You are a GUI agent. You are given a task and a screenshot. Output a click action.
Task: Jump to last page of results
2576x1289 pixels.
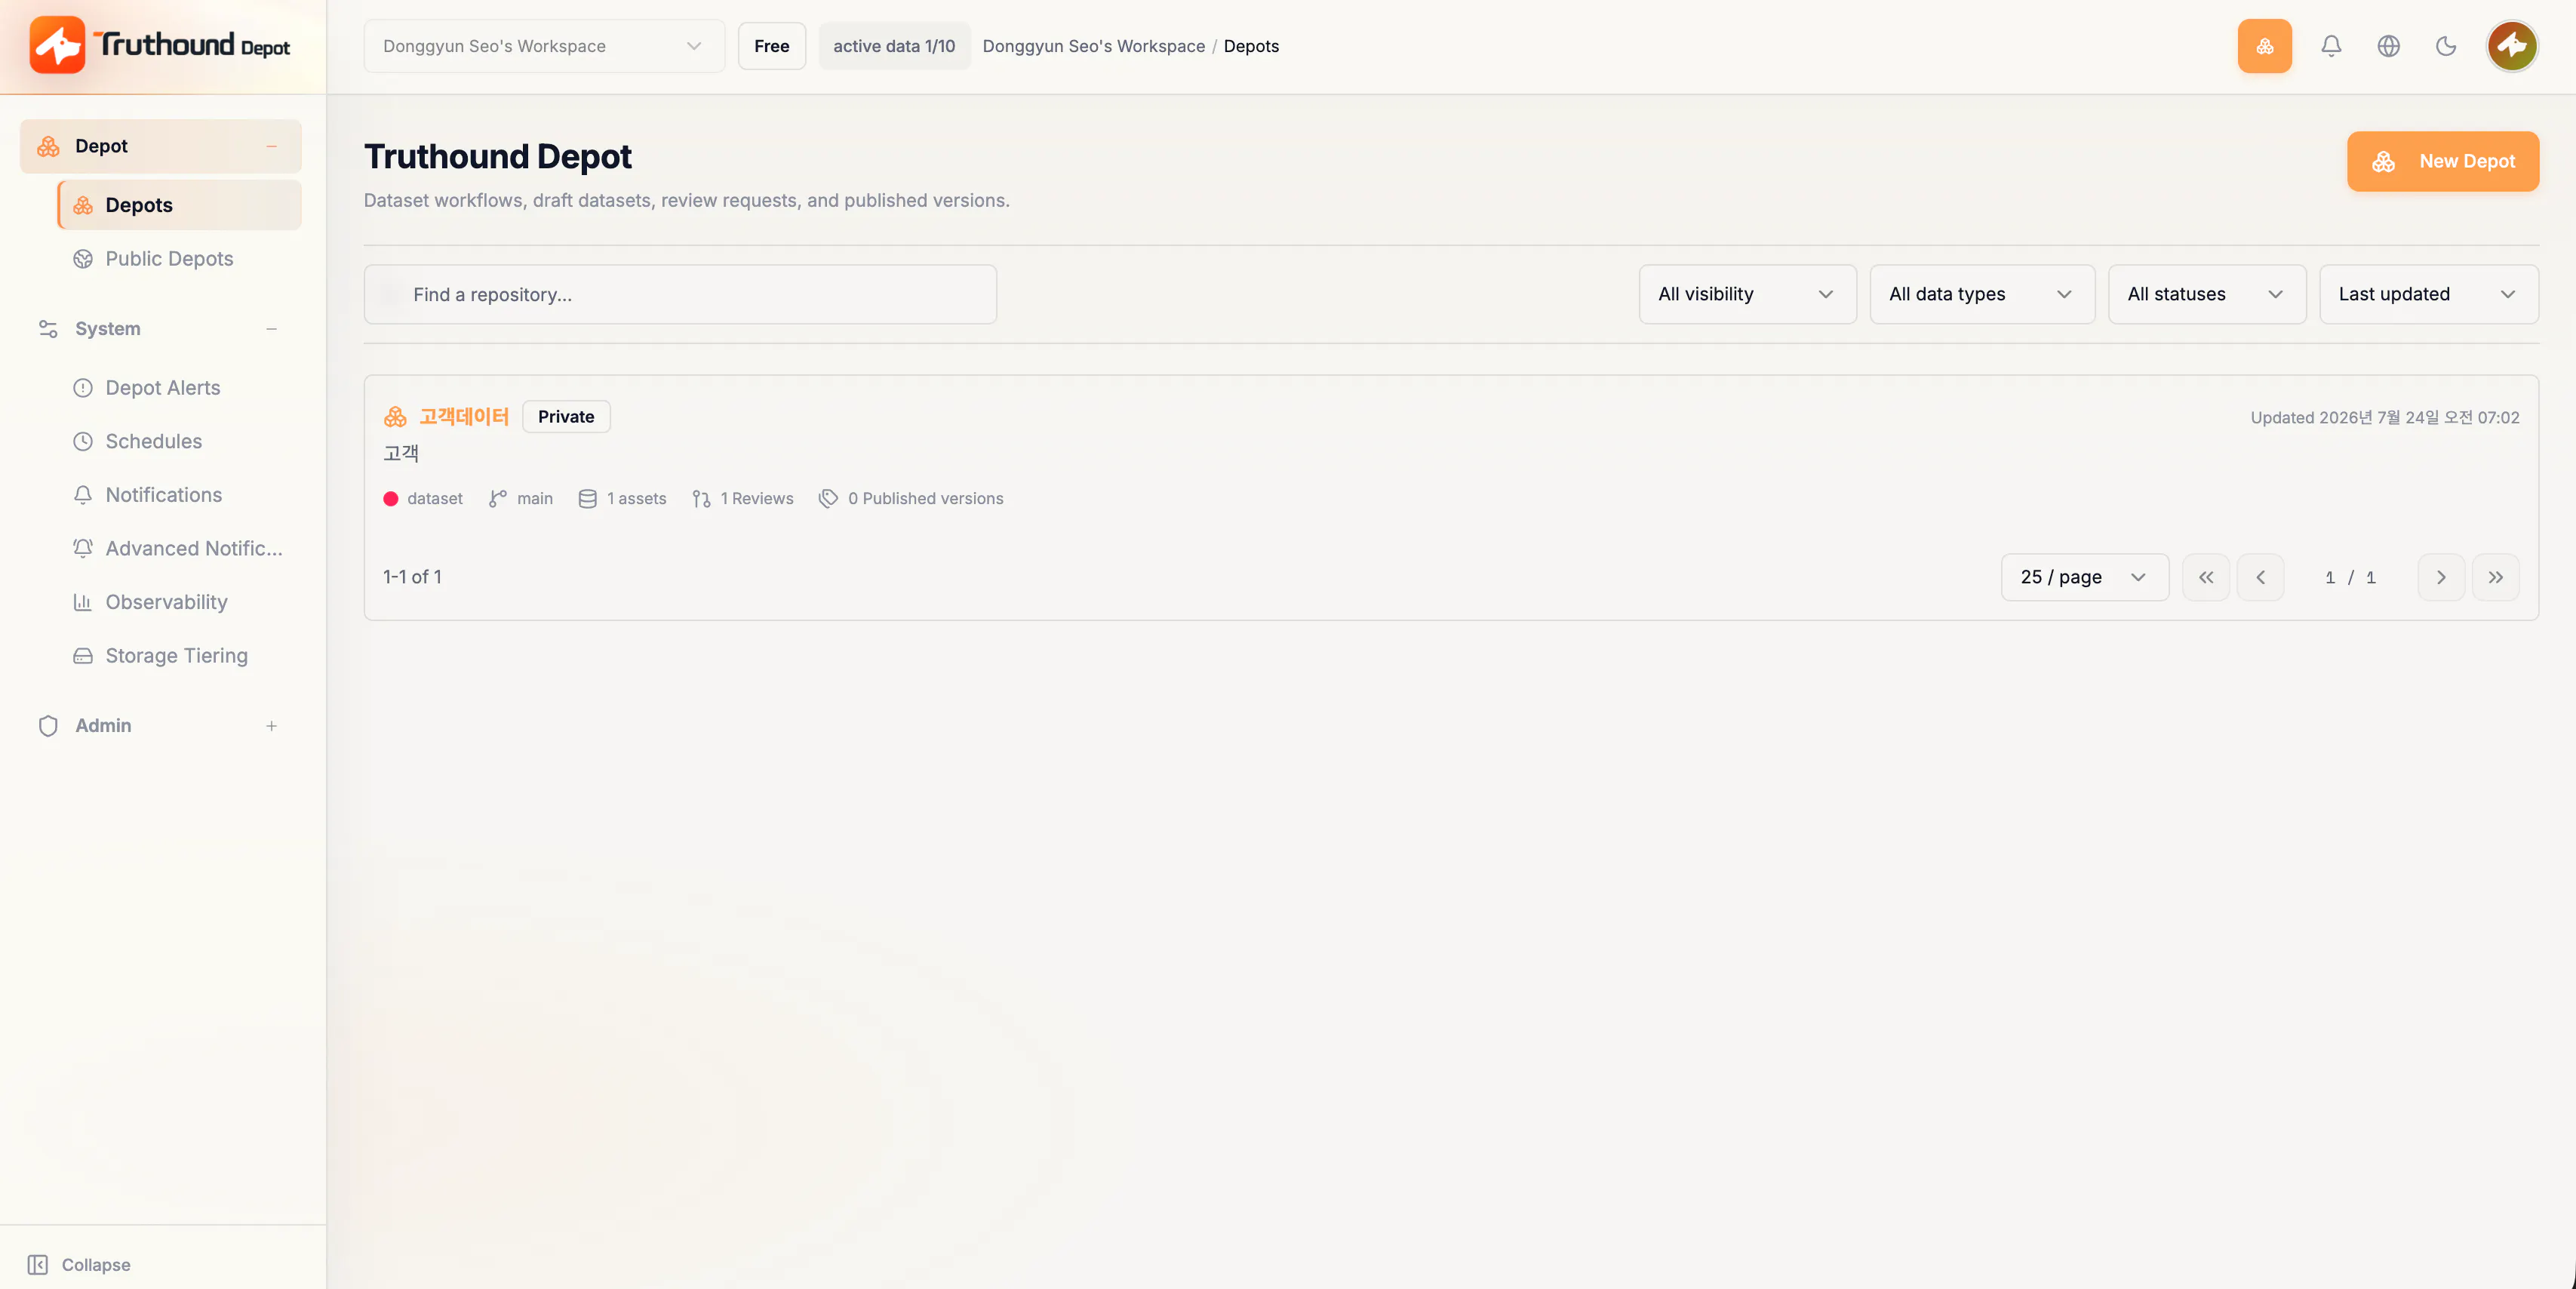coord(2495,577)
